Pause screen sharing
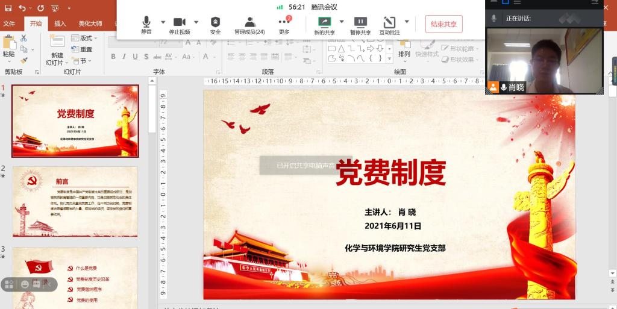The image size is (617, 309). (360, 24)
